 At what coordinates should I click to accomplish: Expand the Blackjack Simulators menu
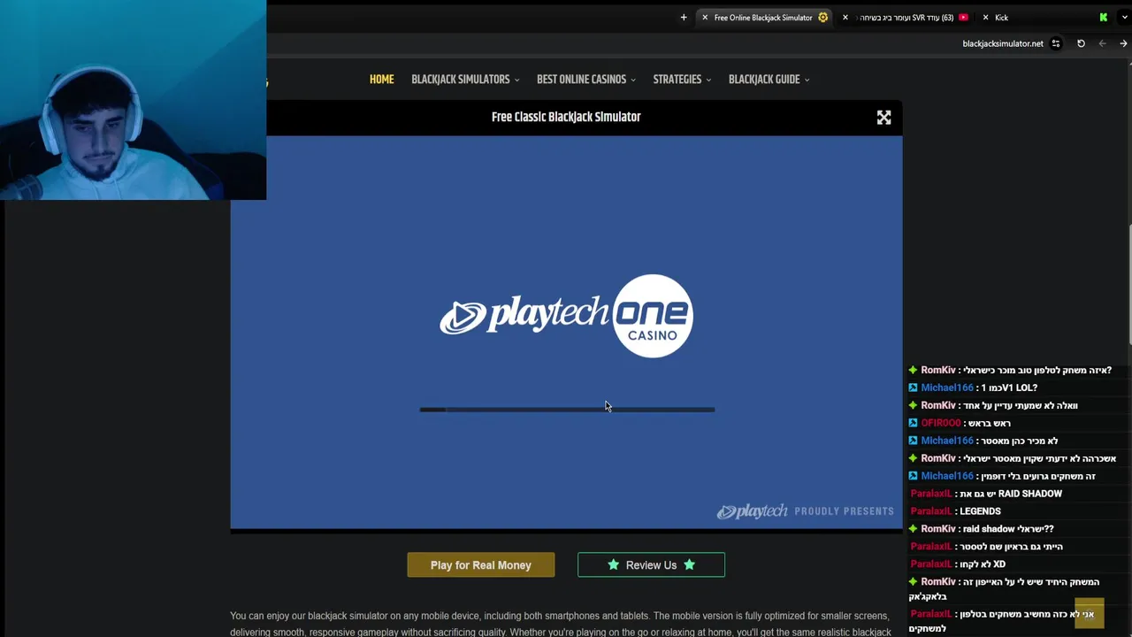[465, 80]
